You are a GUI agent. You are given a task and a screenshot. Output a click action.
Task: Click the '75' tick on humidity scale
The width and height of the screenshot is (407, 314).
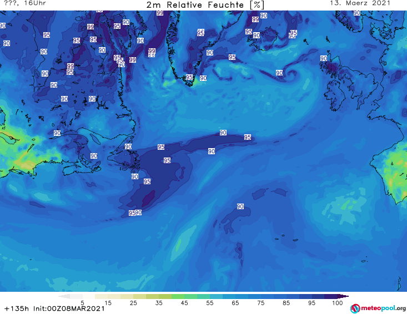point(261,303)
